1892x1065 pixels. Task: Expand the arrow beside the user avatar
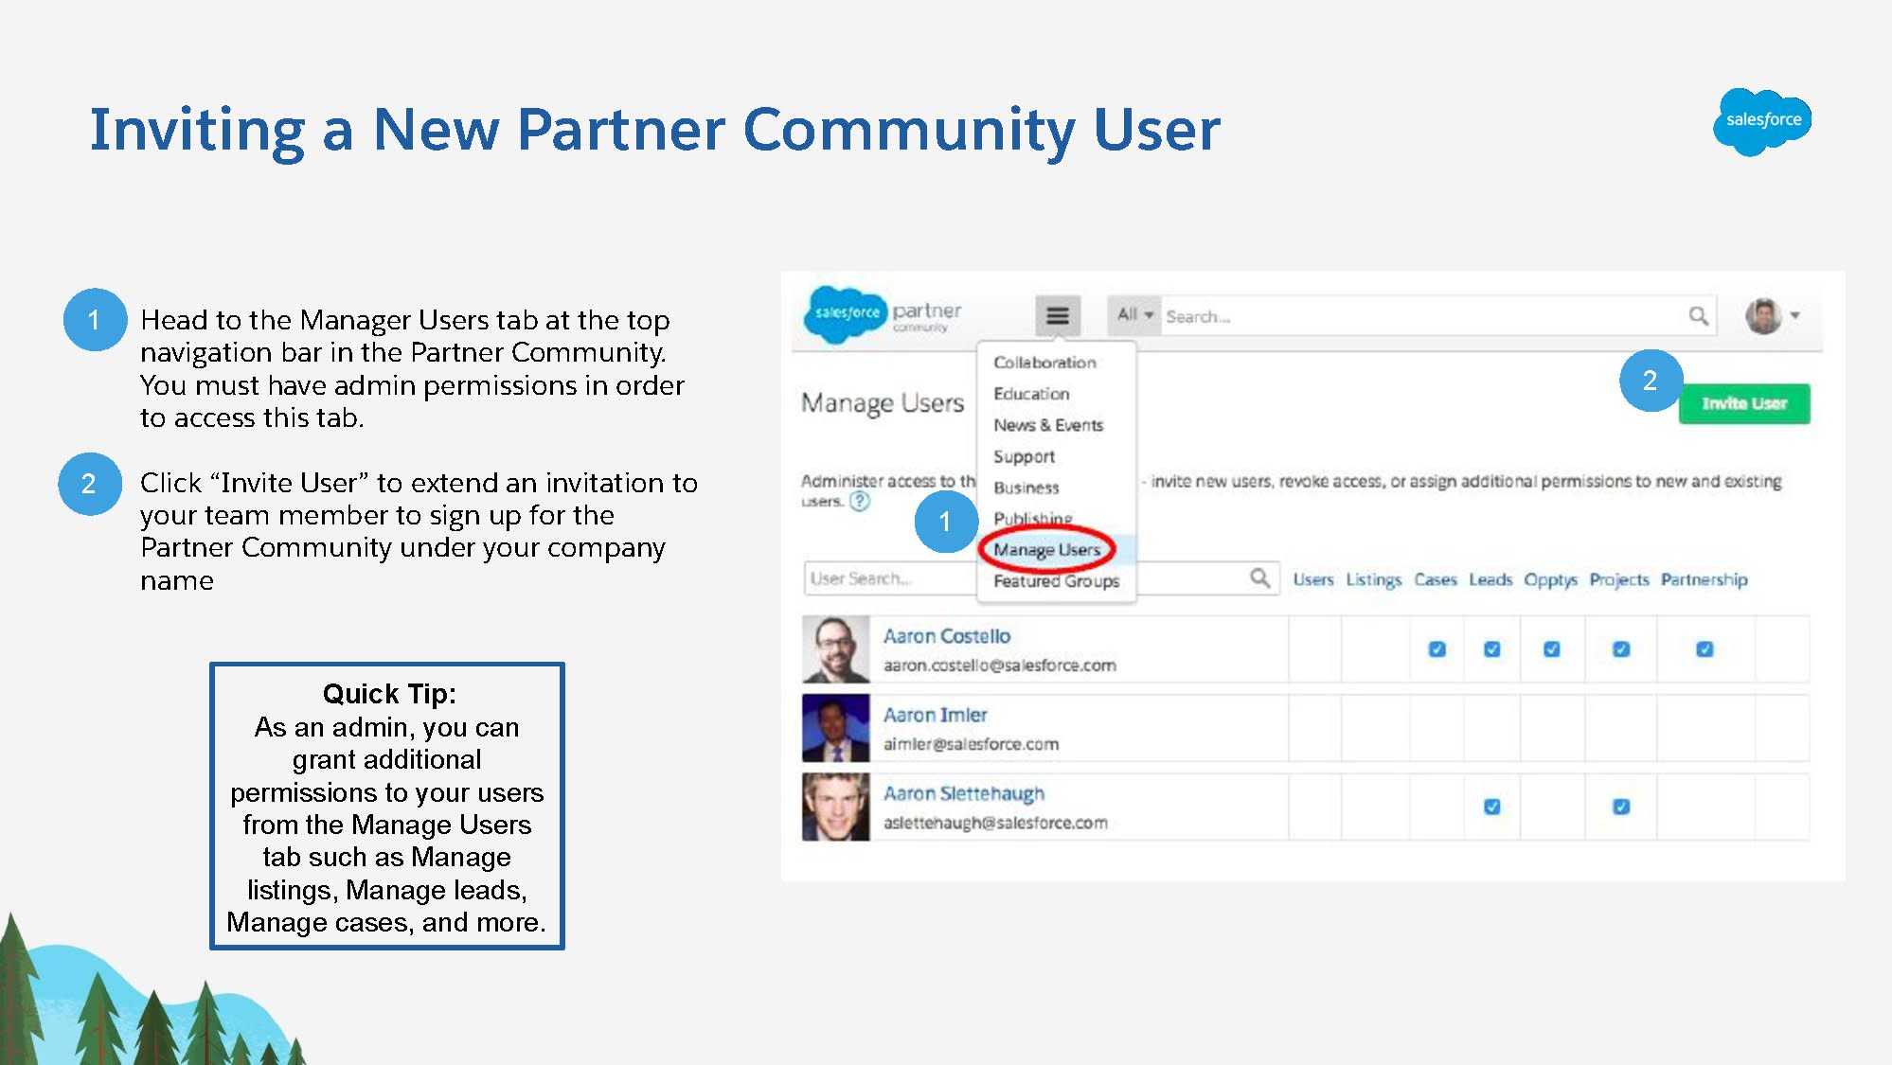point(1794,316)
